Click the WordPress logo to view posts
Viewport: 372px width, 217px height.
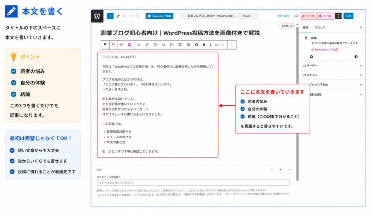[97, 16]
